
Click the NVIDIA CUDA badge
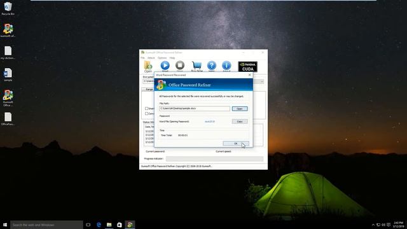(247, 66)
